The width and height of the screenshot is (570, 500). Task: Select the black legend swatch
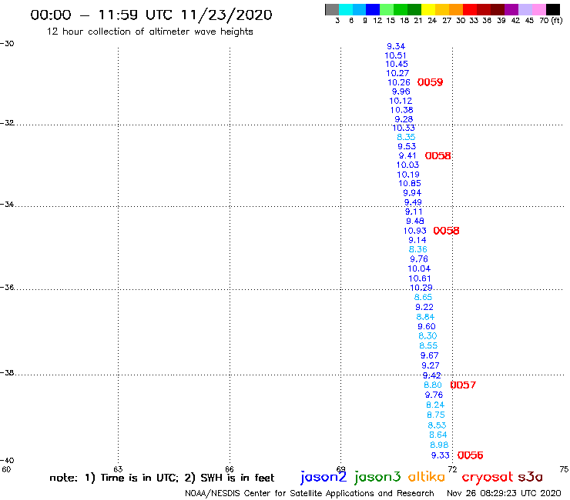click(552, 9)
